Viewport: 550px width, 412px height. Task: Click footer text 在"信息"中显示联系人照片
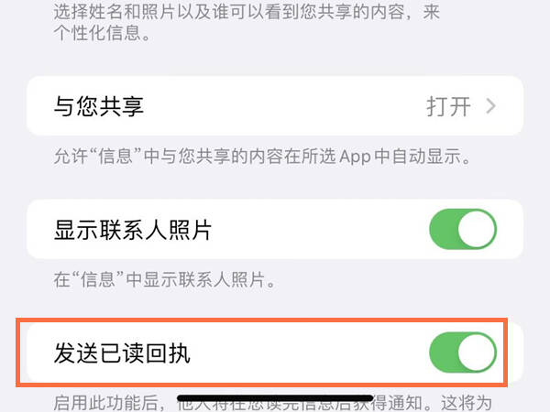pos(164,280)
